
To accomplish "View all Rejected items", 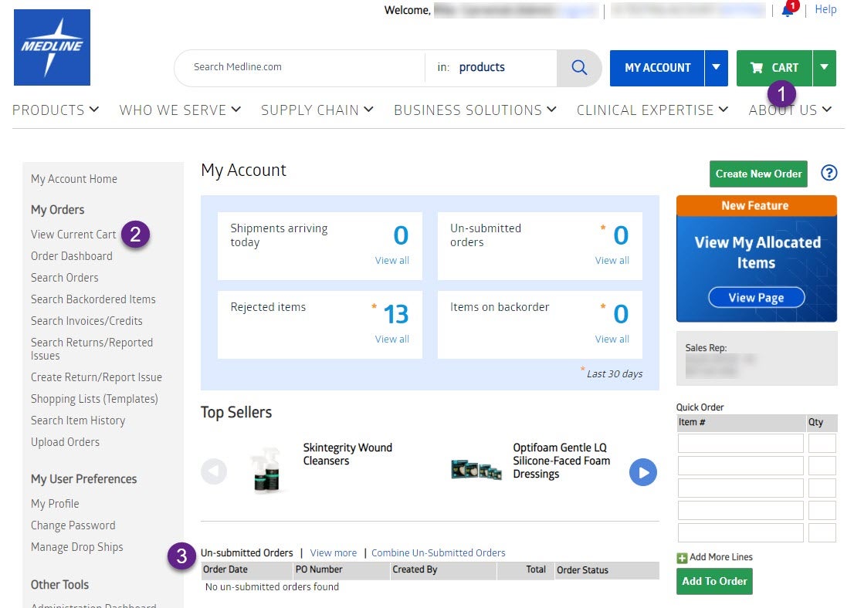I will click(391, 339).
